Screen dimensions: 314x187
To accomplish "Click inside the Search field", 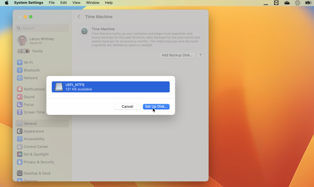I will (42, 28).
